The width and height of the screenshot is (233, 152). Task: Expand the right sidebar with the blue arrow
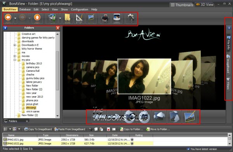point(229,28)
